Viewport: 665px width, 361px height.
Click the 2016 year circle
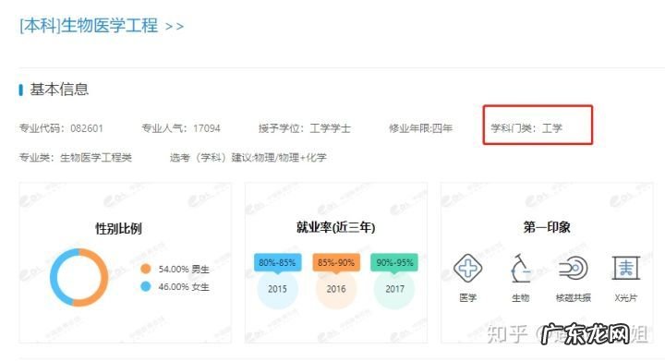pos(336,289)
